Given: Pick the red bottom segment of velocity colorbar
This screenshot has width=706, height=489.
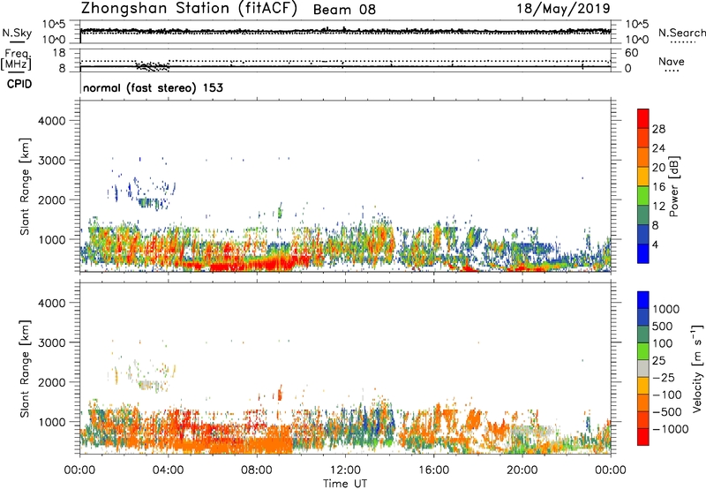Looking at the screenshot, I should 643,437.
